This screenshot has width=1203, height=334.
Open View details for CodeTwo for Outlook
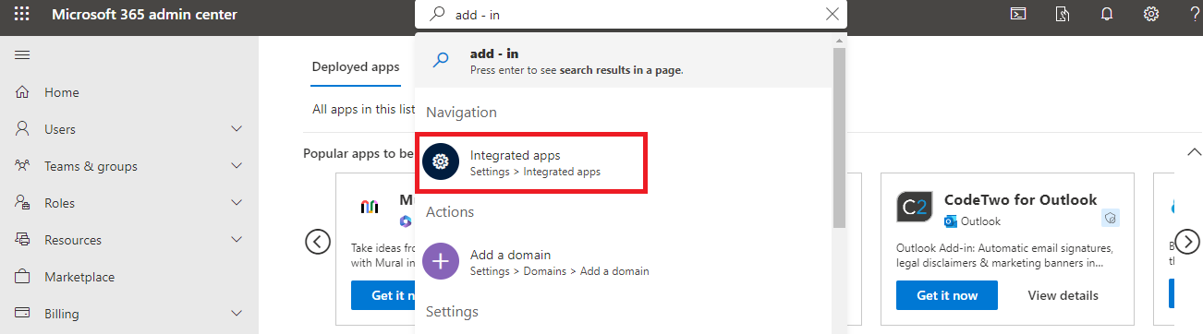pyautogui.click(x=1063, y=295)
